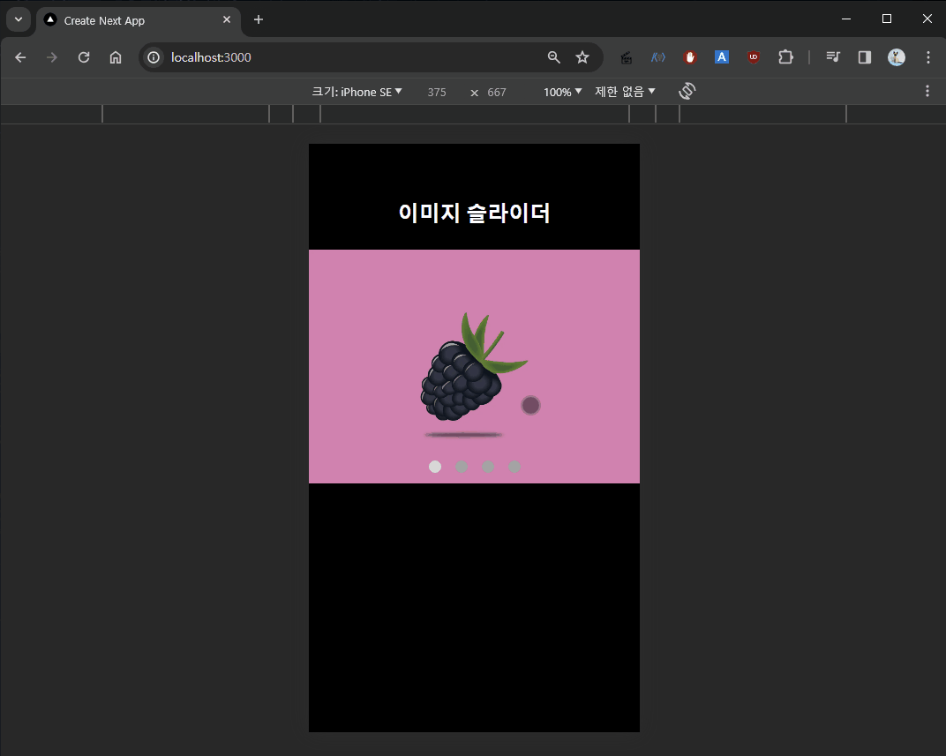Open the tab search chevron menu
This screenshot has height=756, width=946.
point(18,19)
